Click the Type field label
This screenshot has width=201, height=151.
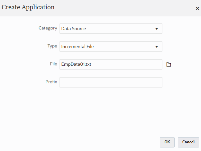[x=52, y=46]
